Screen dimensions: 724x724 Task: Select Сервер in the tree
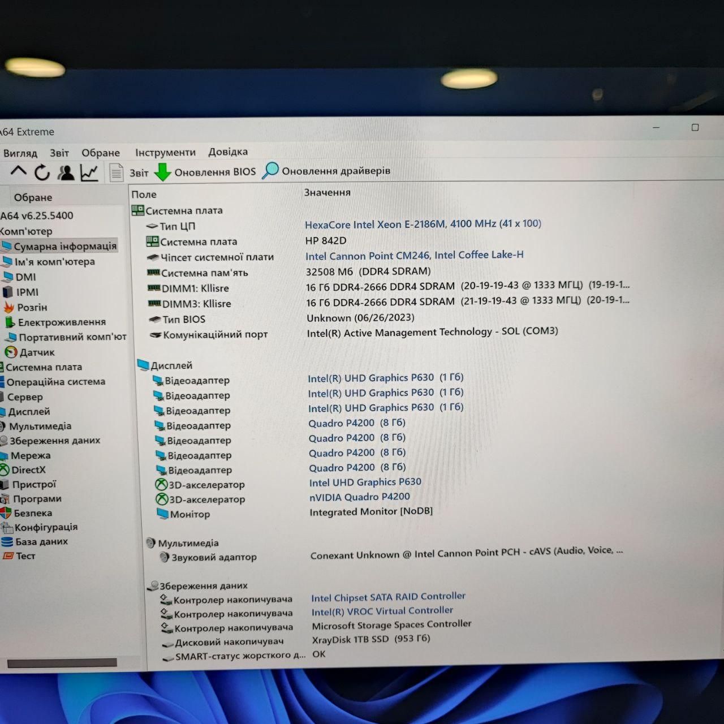25,397
